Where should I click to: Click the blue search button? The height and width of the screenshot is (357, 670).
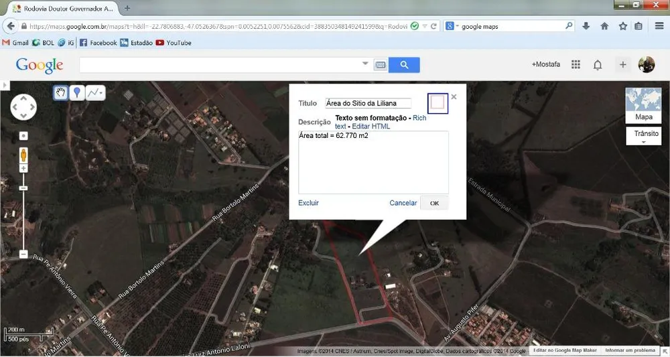point(404,65)
